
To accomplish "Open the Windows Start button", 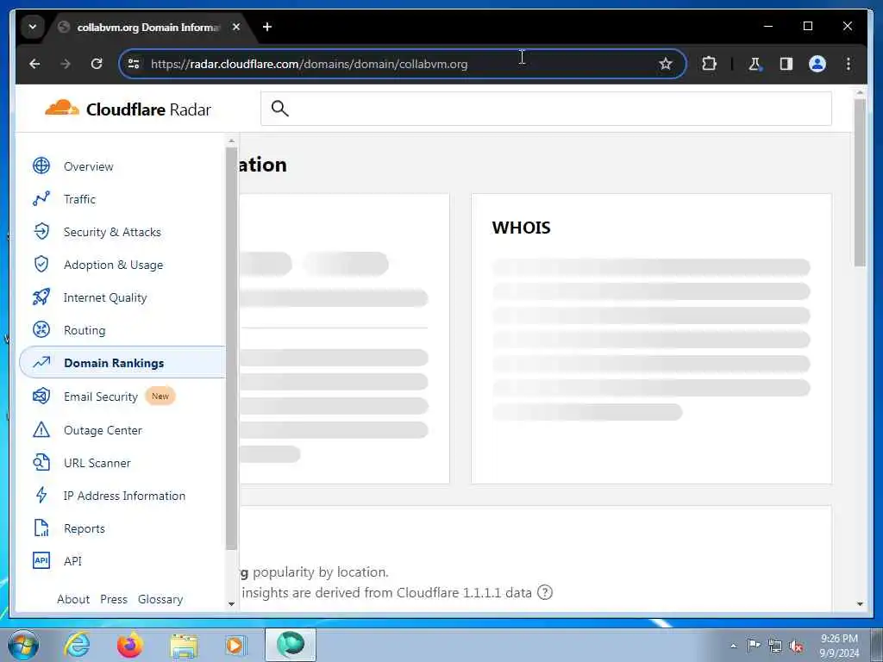I will (22, 645).
